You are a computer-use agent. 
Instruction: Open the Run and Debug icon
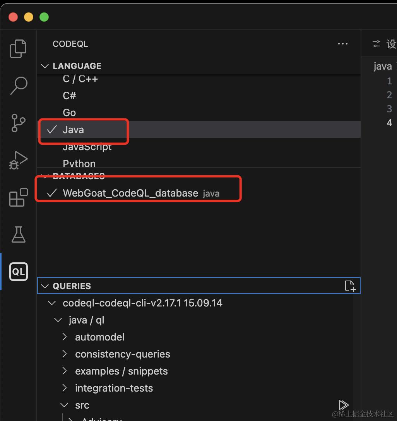pos(18,160)
